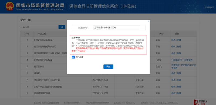Viewport: 216px width, 105px height.
Task: Click the 状态 column header
Action: [161, 34]
